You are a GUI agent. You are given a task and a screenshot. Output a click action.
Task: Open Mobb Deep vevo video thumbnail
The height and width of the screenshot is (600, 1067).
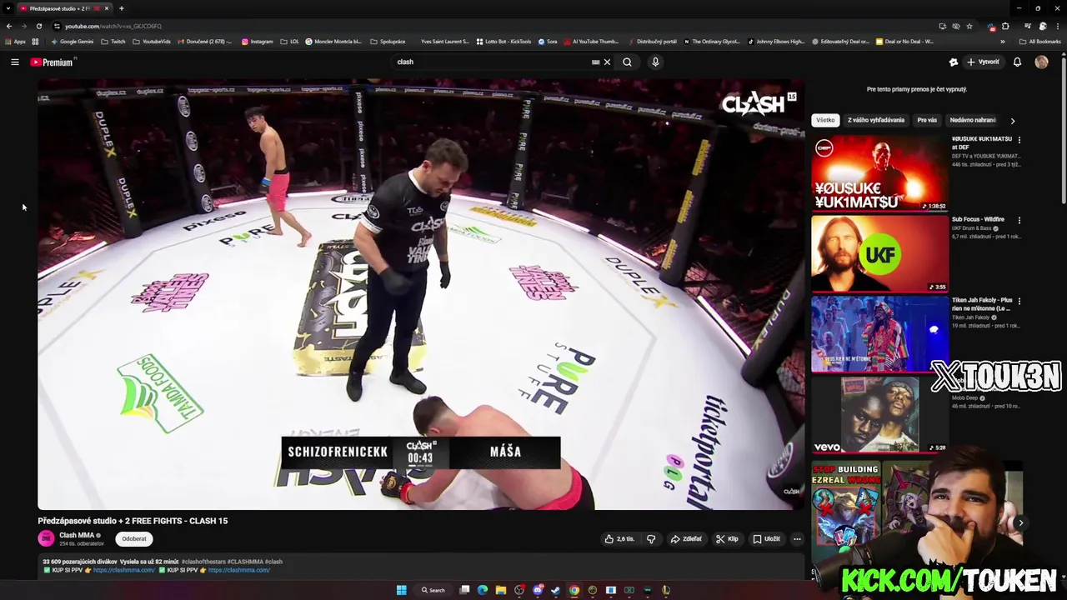(879, 415)
